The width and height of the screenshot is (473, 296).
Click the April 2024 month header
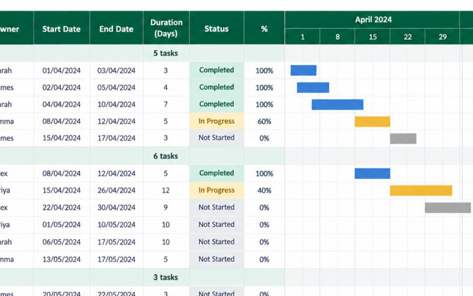click(x=372, y=19)
